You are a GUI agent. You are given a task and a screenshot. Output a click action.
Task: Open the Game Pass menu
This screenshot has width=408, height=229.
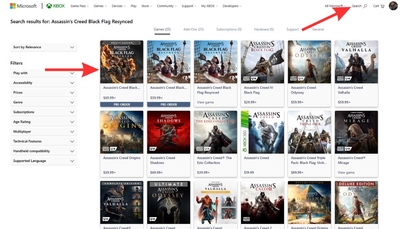[x=80, y=6]
